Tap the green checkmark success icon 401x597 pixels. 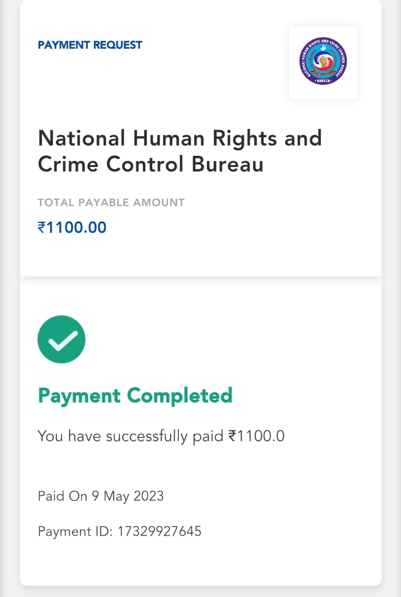[61, 339]
